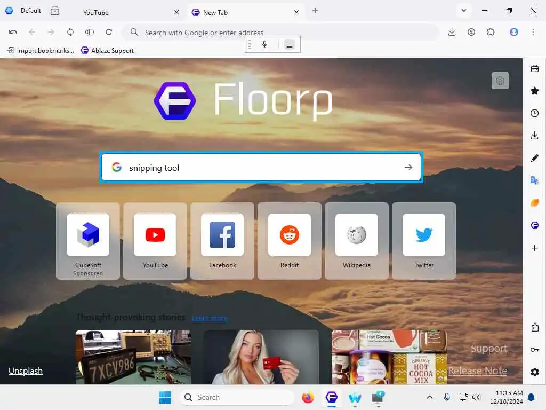Open the woman holding red card story
The width and height of the screenshot is (546, 410).
click(261, 357)
